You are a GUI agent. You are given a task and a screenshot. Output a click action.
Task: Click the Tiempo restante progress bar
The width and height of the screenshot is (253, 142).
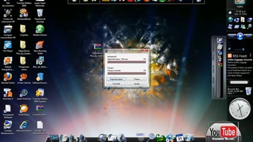pyautogui.click(x=126, y=73)
